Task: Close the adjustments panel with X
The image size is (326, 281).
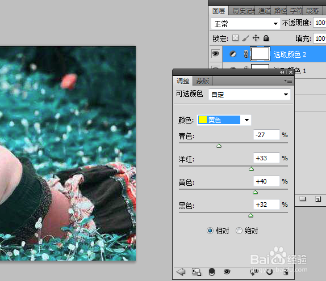Action: point(291,72)
